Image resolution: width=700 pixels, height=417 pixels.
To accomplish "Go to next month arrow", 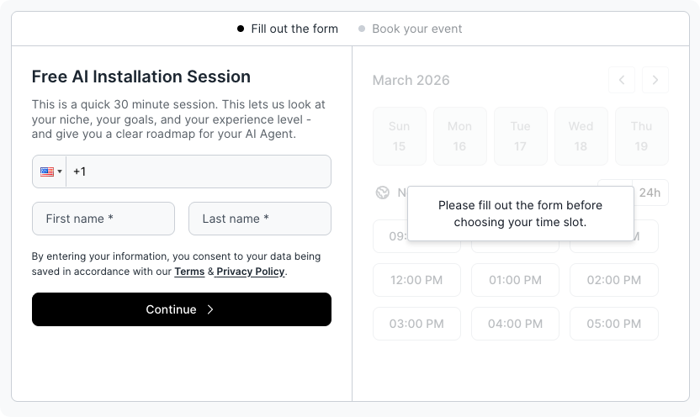I will tap(655, 80).
